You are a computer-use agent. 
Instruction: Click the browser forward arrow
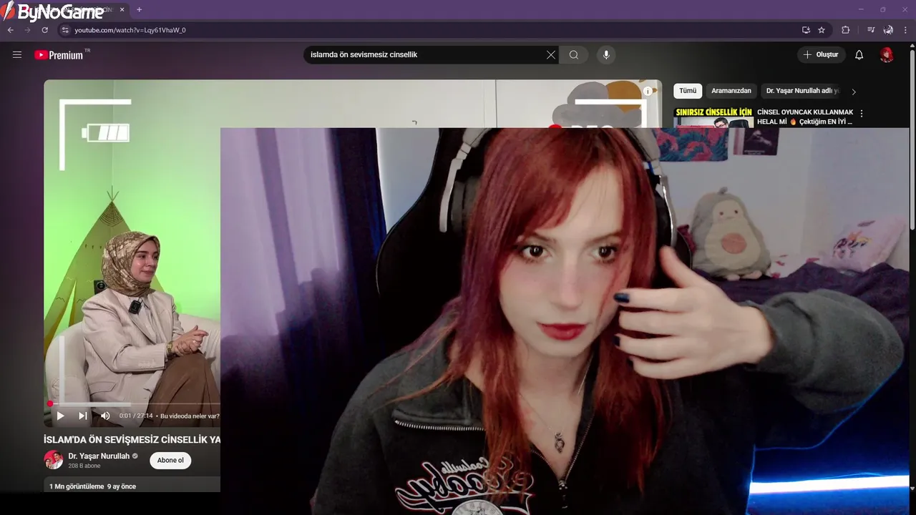[x=27, y=30]
